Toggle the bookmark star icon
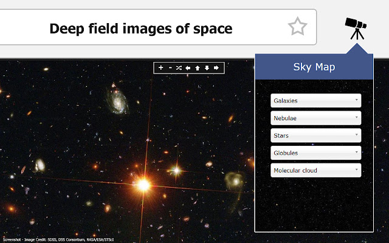The width and height of the screenshot is (389, 243). 297,26
